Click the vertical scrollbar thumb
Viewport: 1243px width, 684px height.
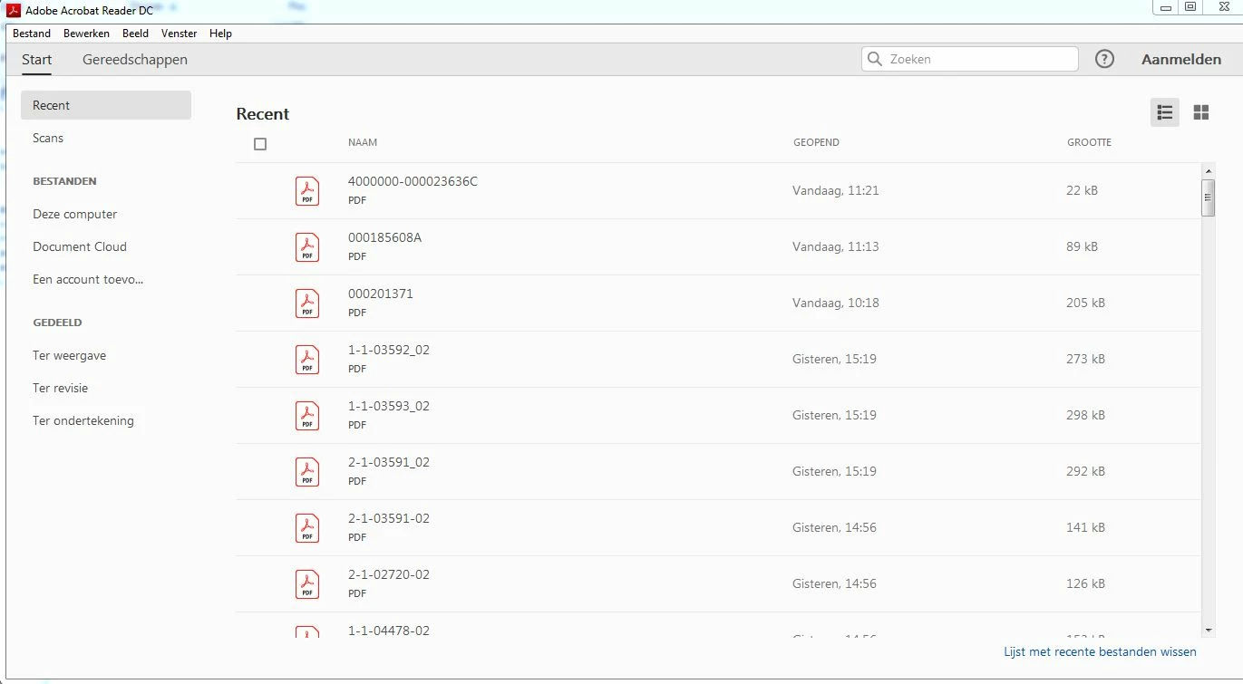pyautogui.click(x=1209, y=197)
